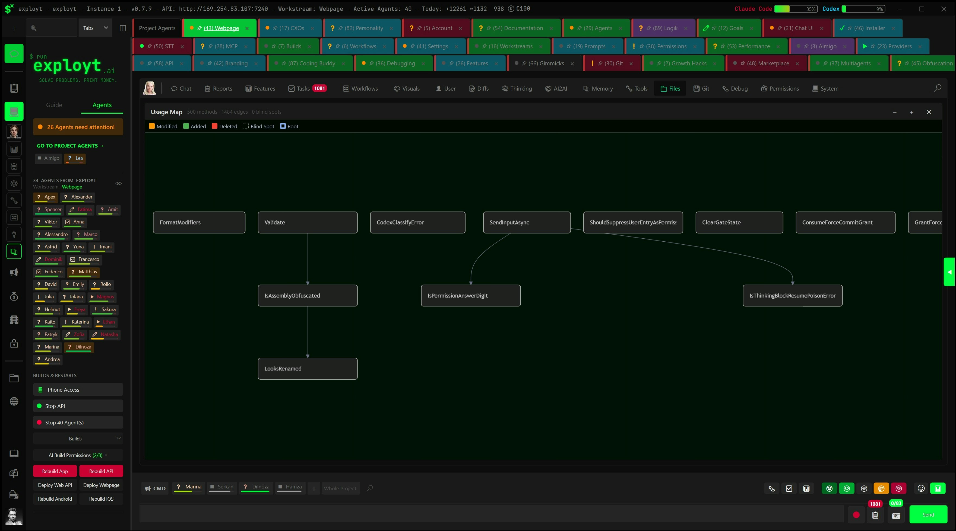
Task: Switch to the Chat tab
Action: click(181, 88)
